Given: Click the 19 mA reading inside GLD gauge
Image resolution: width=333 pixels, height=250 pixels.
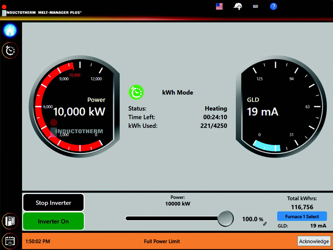Looking at the screenshot, I should 262,112.
